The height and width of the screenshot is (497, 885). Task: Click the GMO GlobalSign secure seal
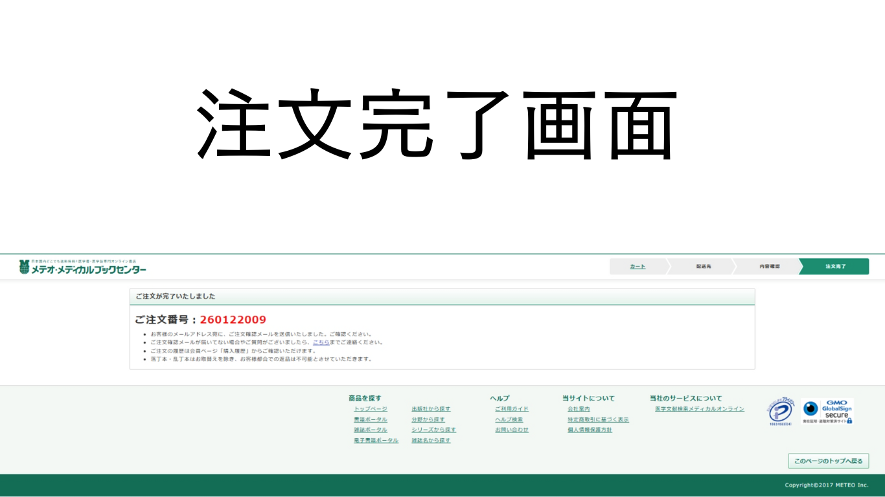[827, 411]
